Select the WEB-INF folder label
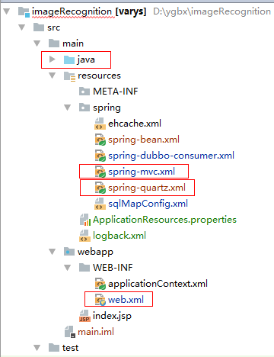 pos(113,268)
